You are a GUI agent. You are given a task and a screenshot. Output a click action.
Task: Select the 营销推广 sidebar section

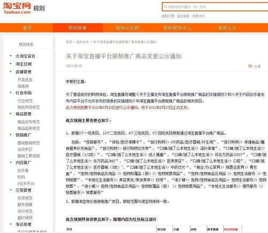[x=24, y=135]
